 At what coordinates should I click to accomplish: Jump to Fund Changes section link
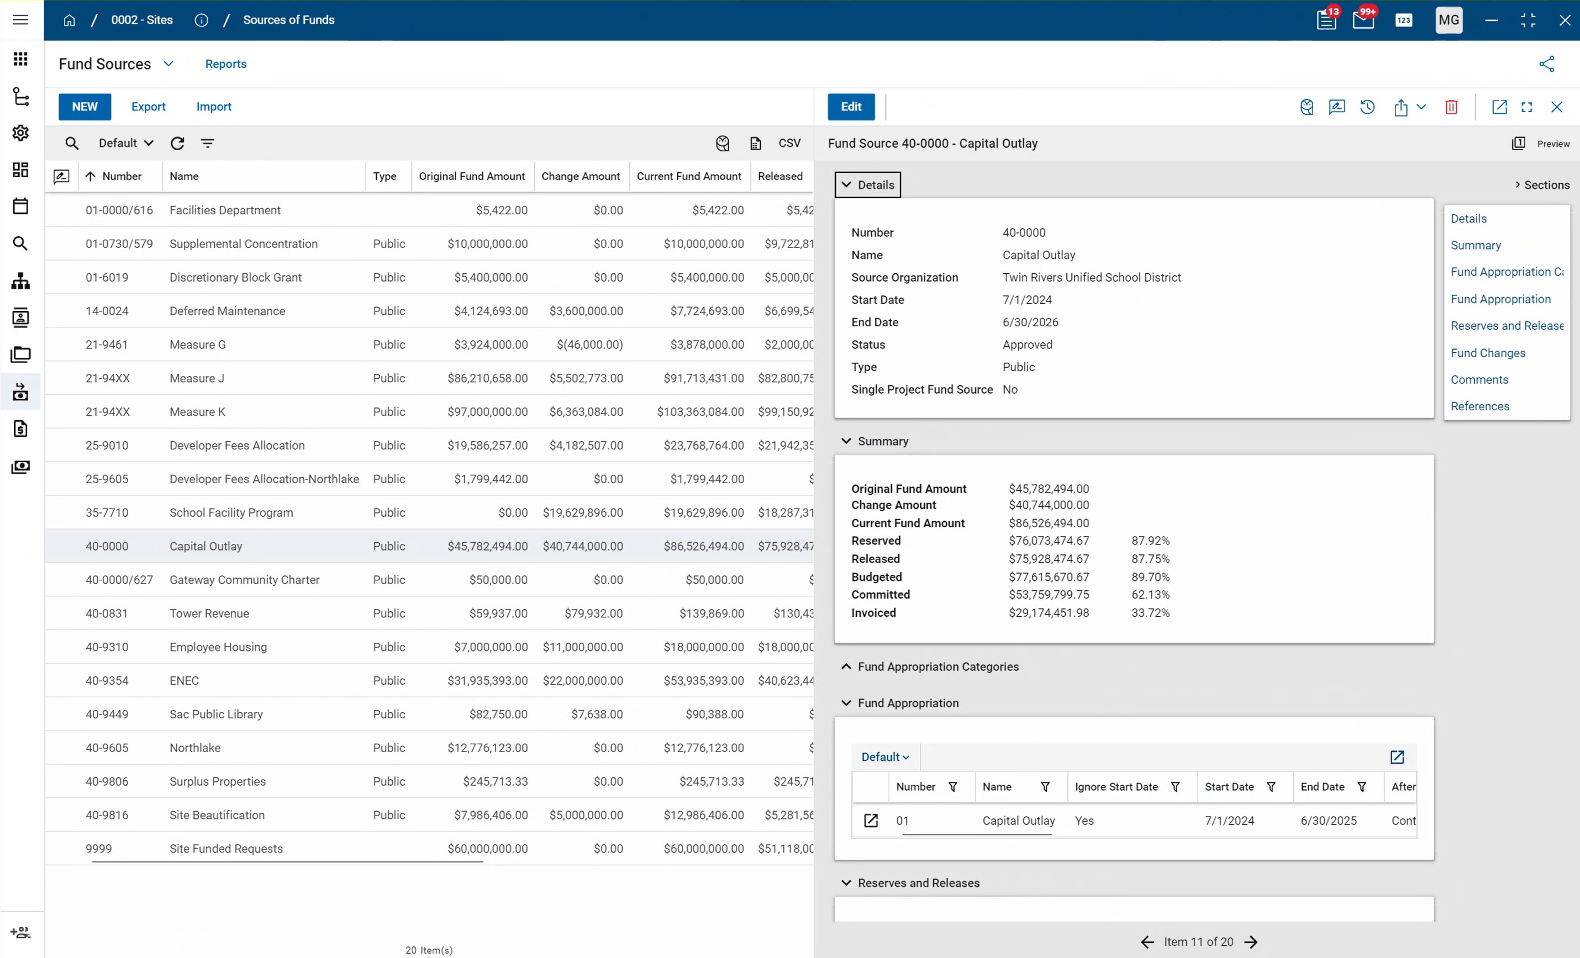(1488, 352)
